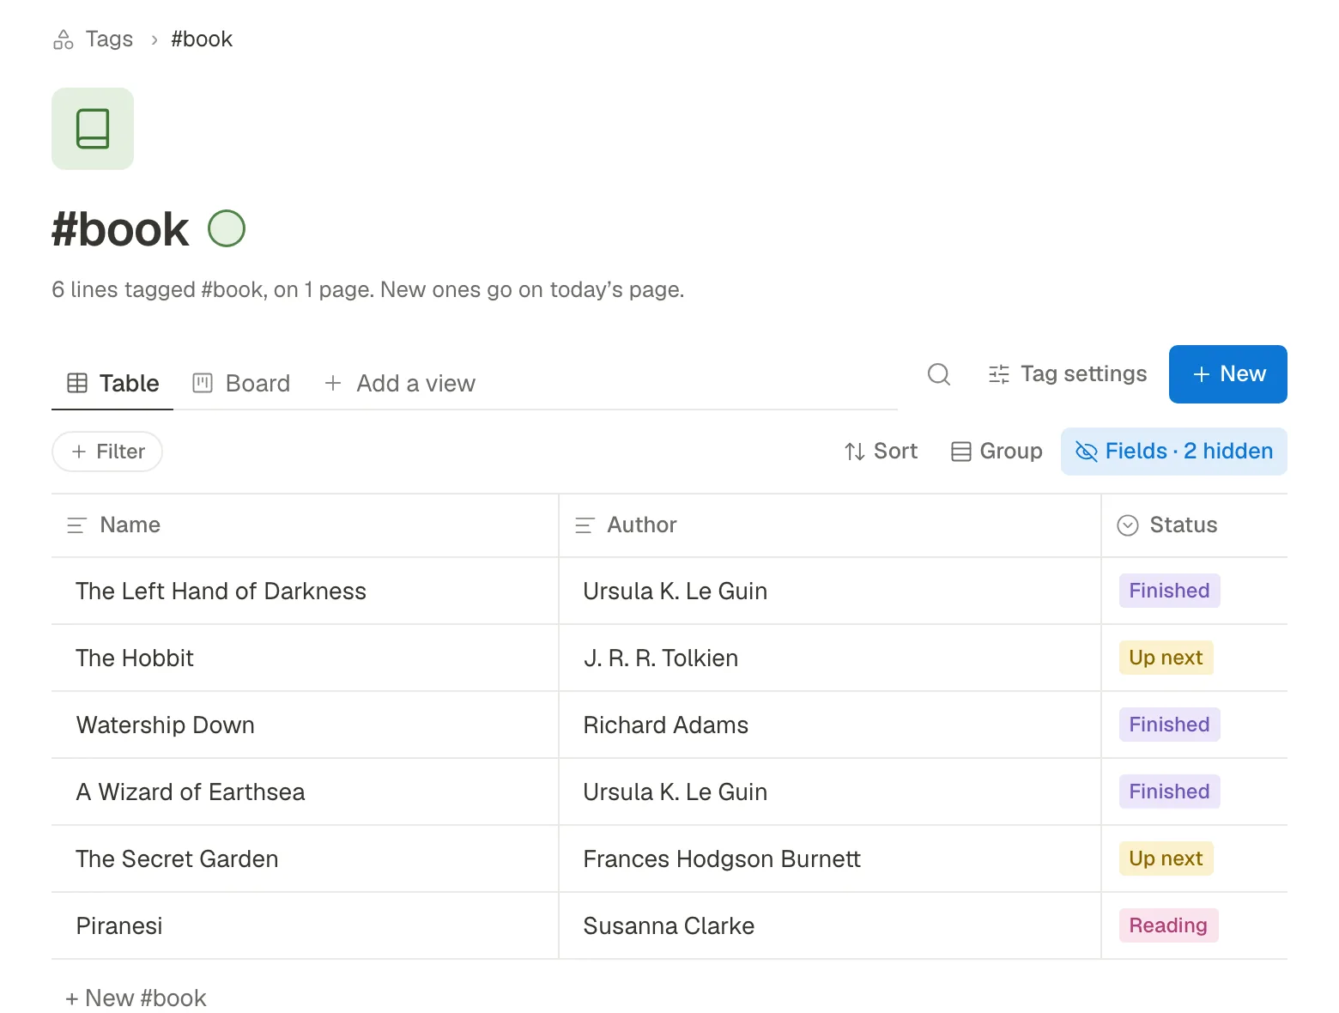Change the Up next status for The Secret Garden
The height and width of the screenshot is (1013, 1339).
point(1166,858)
